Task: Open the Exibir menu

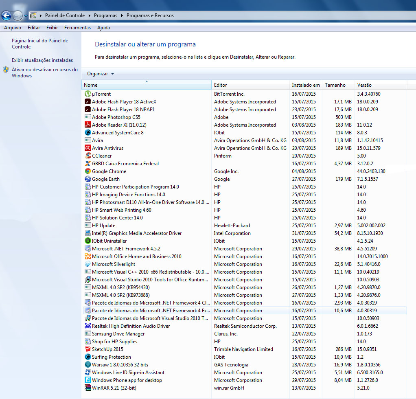Action: [52, 28]
